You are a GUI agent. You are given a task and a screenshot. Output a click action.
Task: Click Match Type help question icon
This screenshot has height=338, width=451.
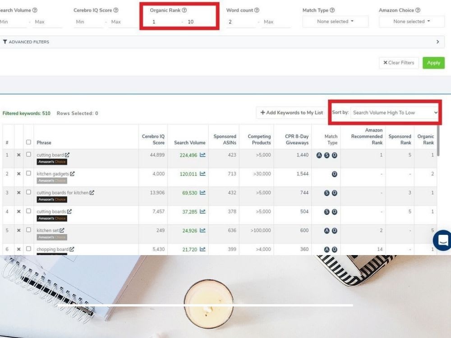332,10
